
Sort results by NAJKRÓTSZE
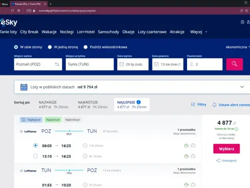tap(93, 105)
